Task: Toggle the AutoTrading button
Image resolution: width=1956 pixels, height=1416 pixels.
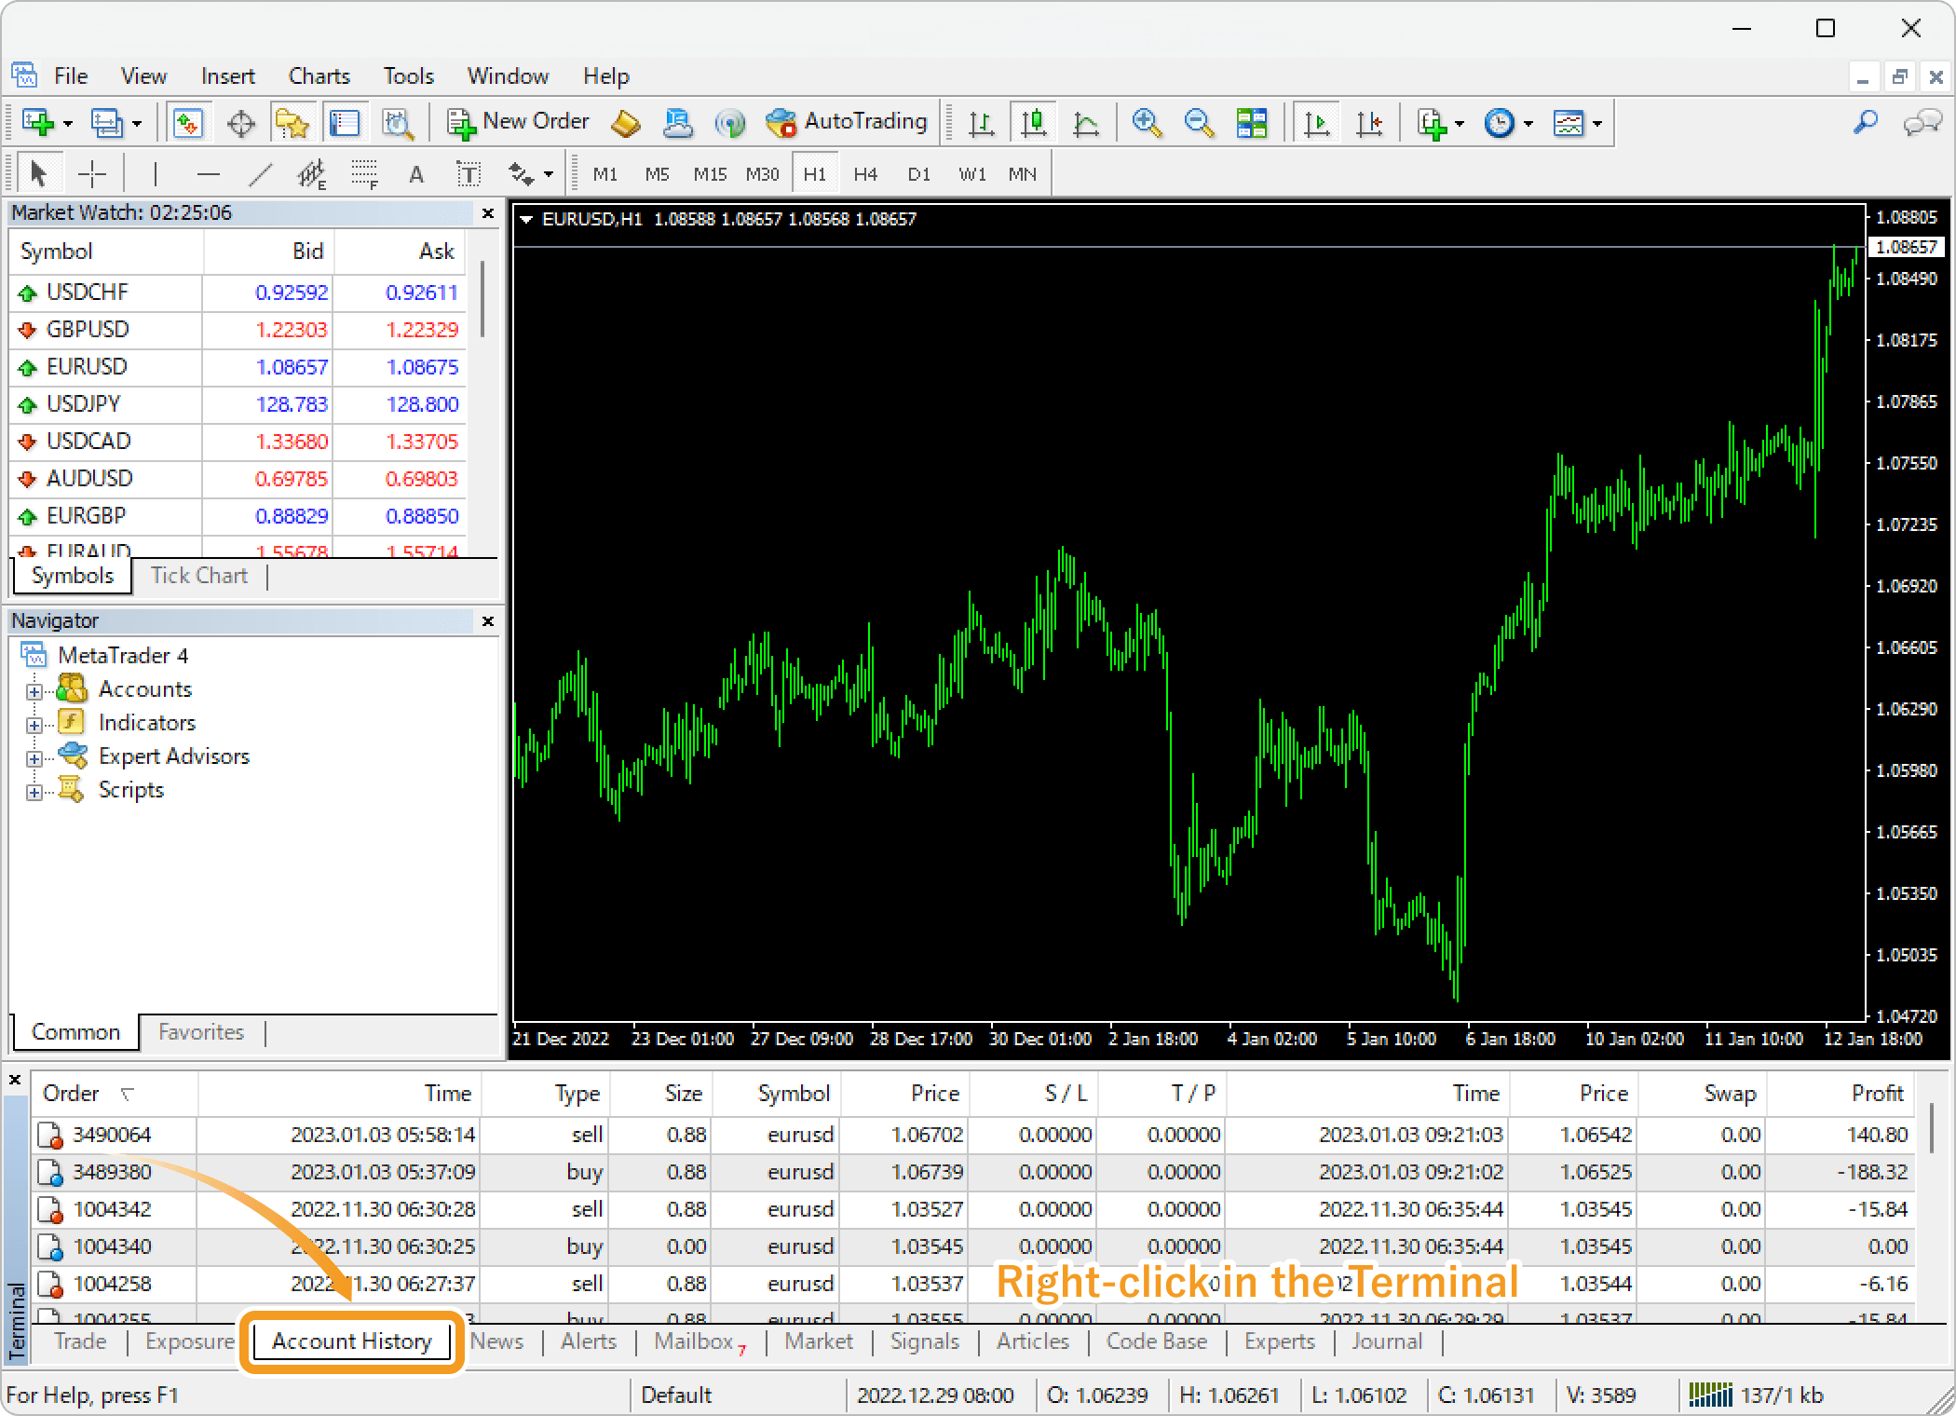Action: click(847, 122)
